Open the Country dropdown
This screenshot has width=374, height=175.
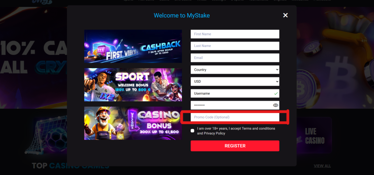point(235,70)
